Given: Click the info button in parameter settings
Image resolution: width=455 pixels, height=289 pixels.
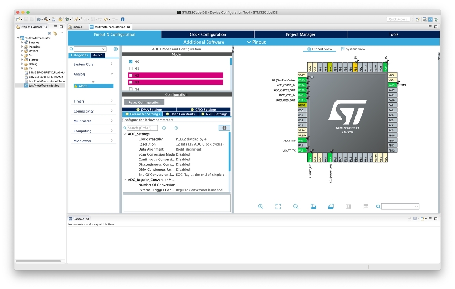Looking at the screenshot, I should click(x=224, y=128).
